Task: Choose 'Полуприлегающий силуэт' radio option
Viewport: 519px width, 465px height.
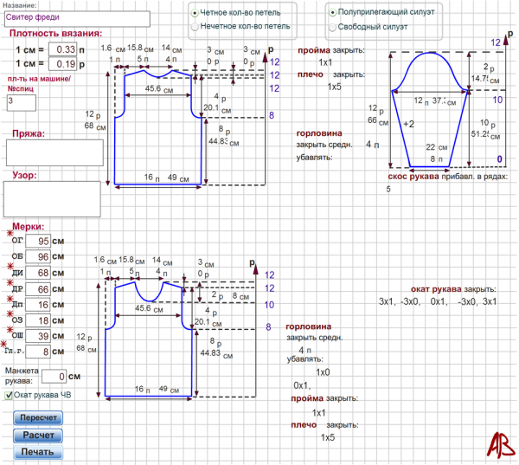Action: pos(332,14)
